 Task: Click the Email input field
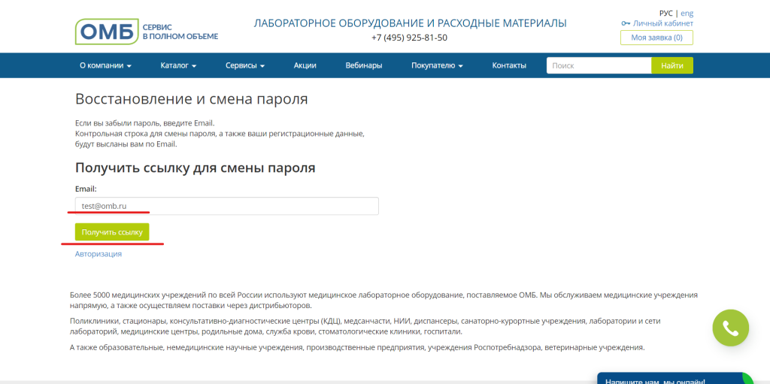pyautogui.click(x=226, y=206)
